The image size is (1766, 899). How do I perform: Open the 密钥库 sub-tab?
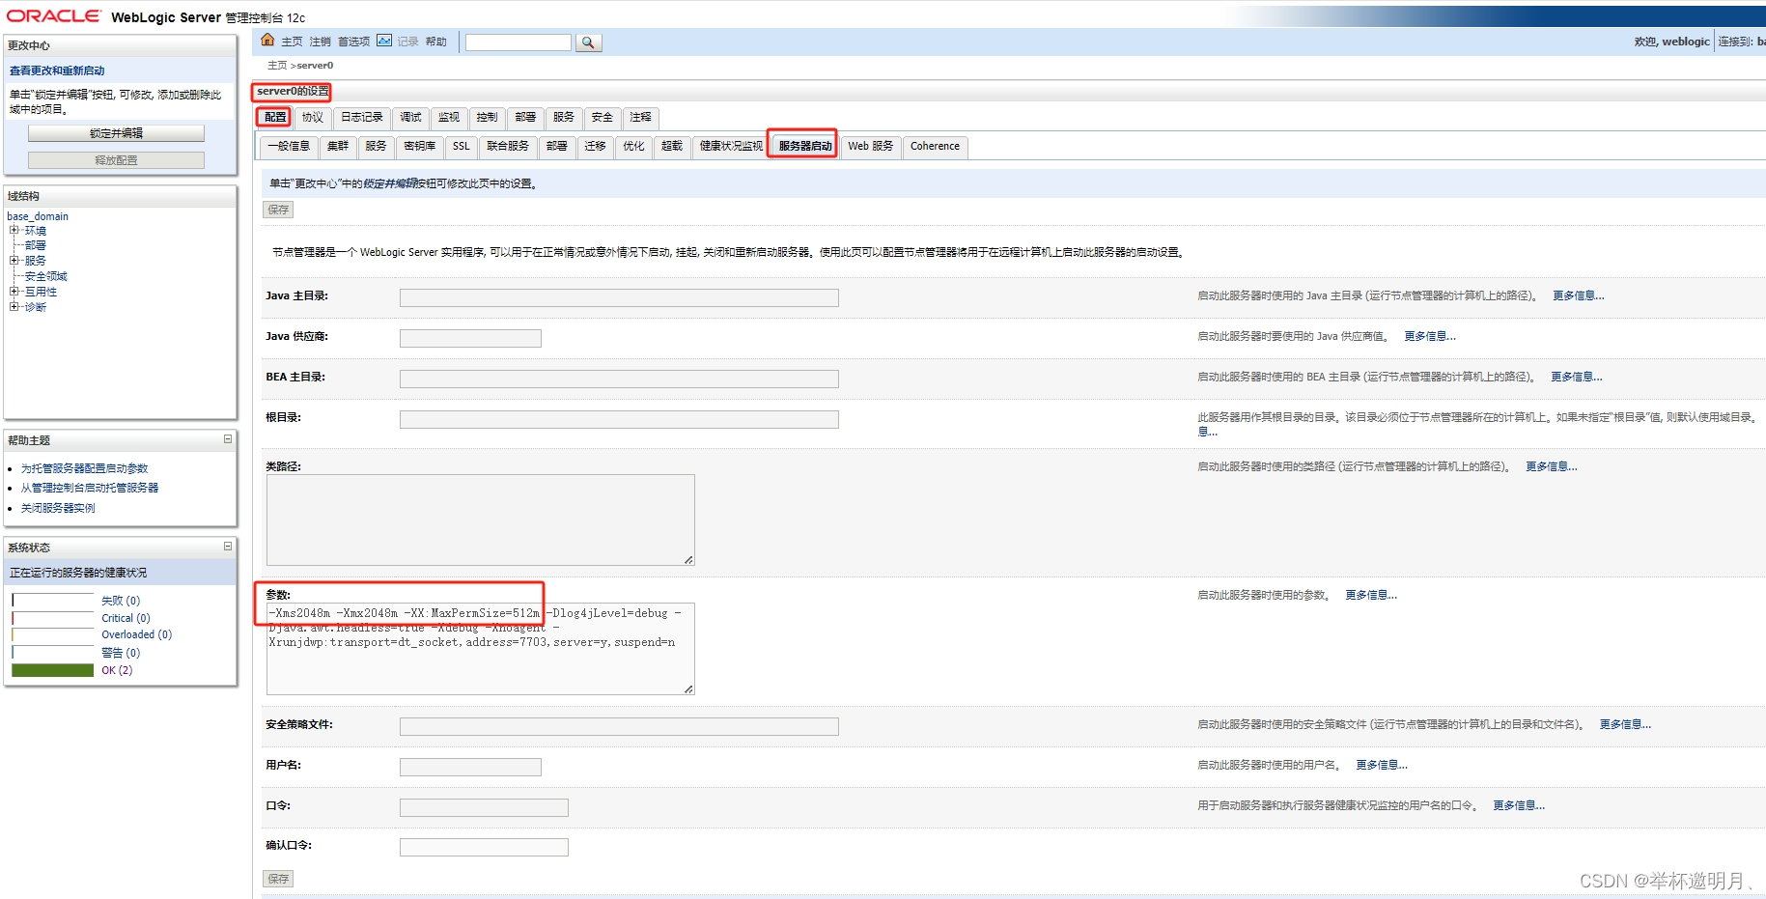pos(420,147)
